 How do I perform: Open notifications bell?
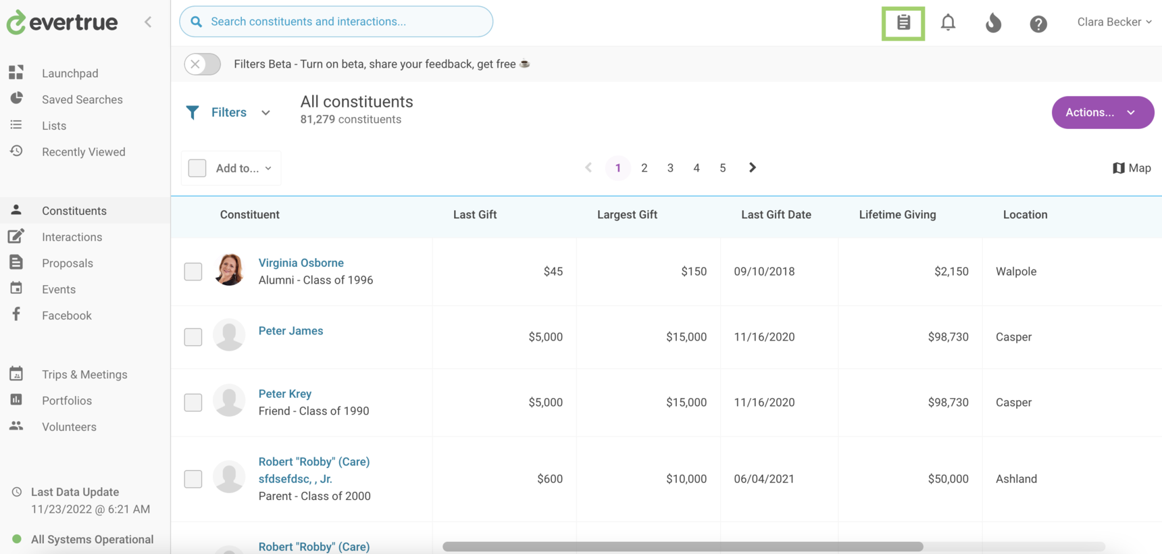(x=948, y=23)
